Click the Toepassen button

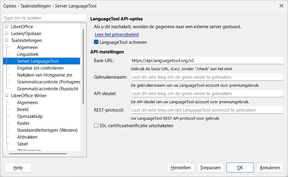(210, 168)
